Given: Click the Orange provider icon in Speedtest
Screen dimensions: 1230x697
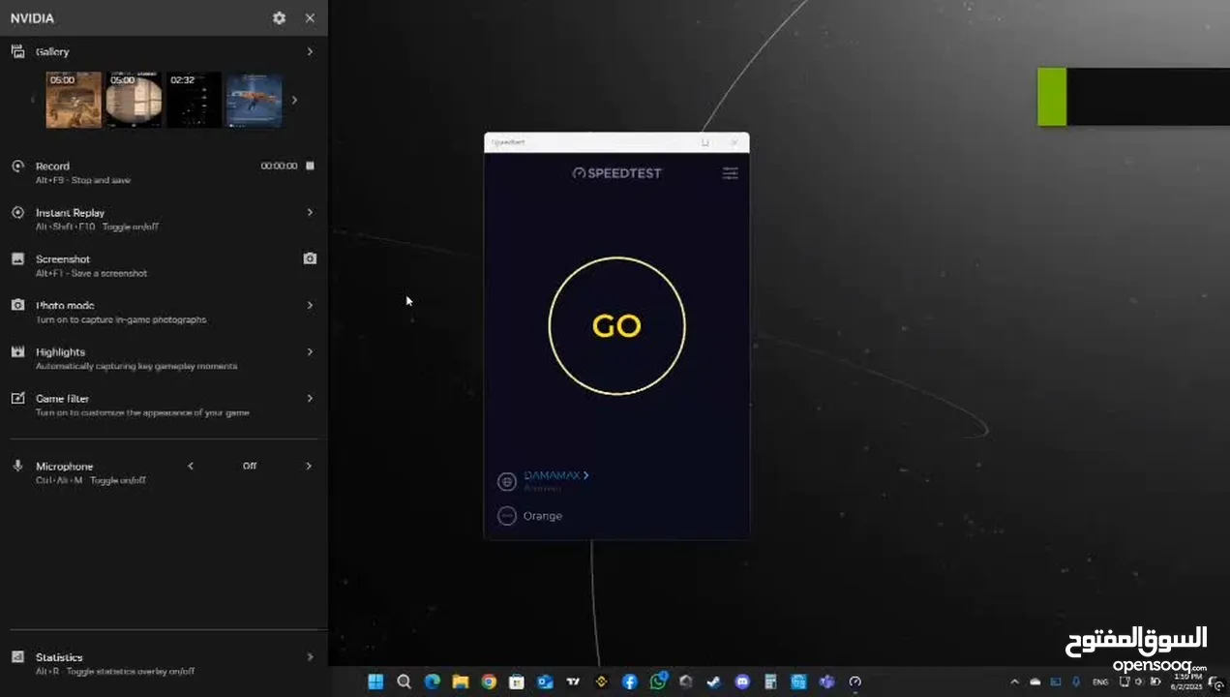Looking at the screenshot, I should tap(506, 516).
